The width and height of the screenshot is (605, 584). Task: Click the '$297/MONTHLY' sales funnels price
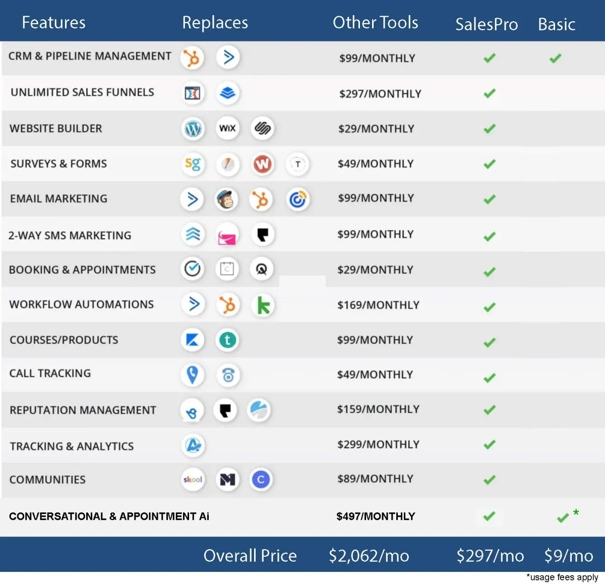point(380,94)
